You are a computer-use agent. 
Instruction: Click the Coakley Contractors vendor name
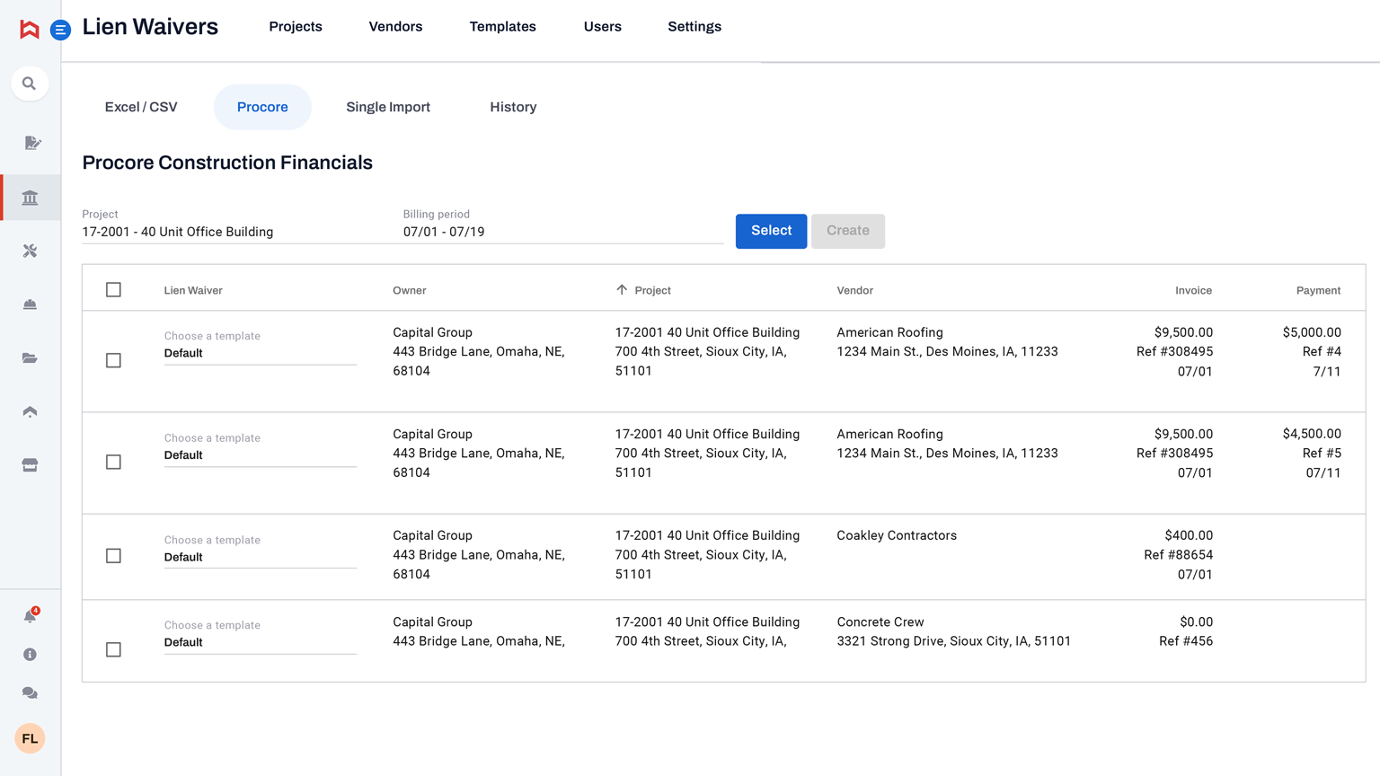coord(897,535)
